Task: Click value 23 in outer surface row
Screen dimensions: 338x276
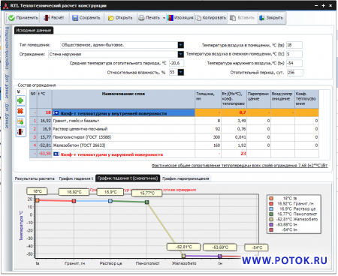Action: coord(243,154)
